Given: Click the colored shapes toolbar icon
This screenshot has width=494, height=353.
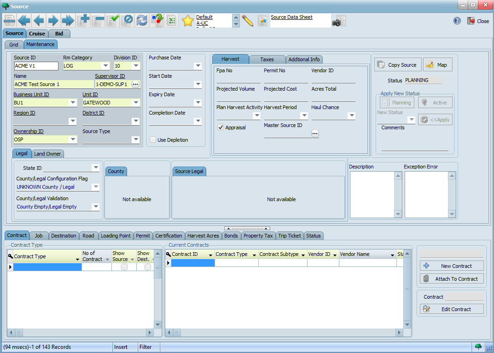Looking at the screenshot, I should click(x=157, y=20).
